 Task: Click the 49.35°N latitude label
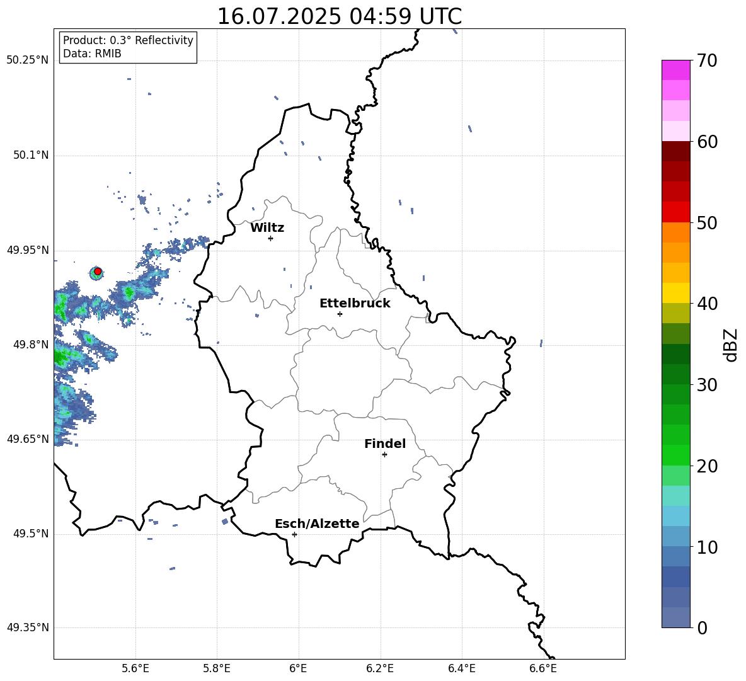click(28, 627)
